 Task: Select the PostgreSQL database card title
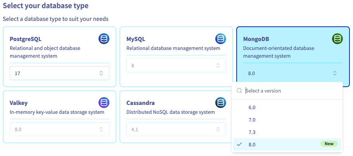[x=26, y=39]
